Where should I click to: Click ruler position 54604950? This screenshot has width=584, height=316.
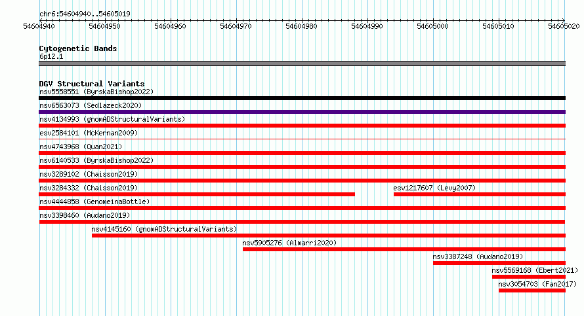click(104, 26)
